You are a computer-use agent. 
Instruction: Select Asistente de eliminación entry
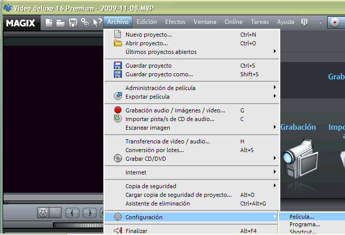[158, 203]
